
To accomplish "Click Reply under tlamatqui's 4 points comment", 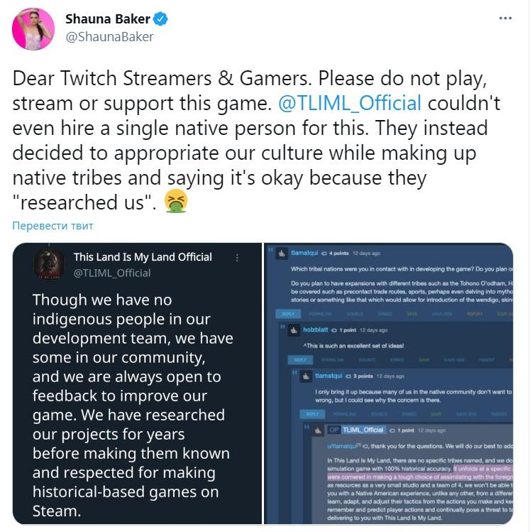I will 288,314.
